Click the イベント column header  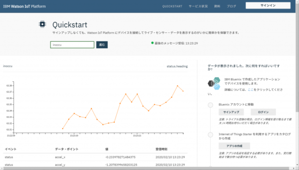pos(10,149)
